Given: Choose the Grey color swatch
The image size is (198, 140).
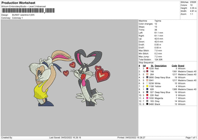Looking at the screenshot, I should pos(147,101).
